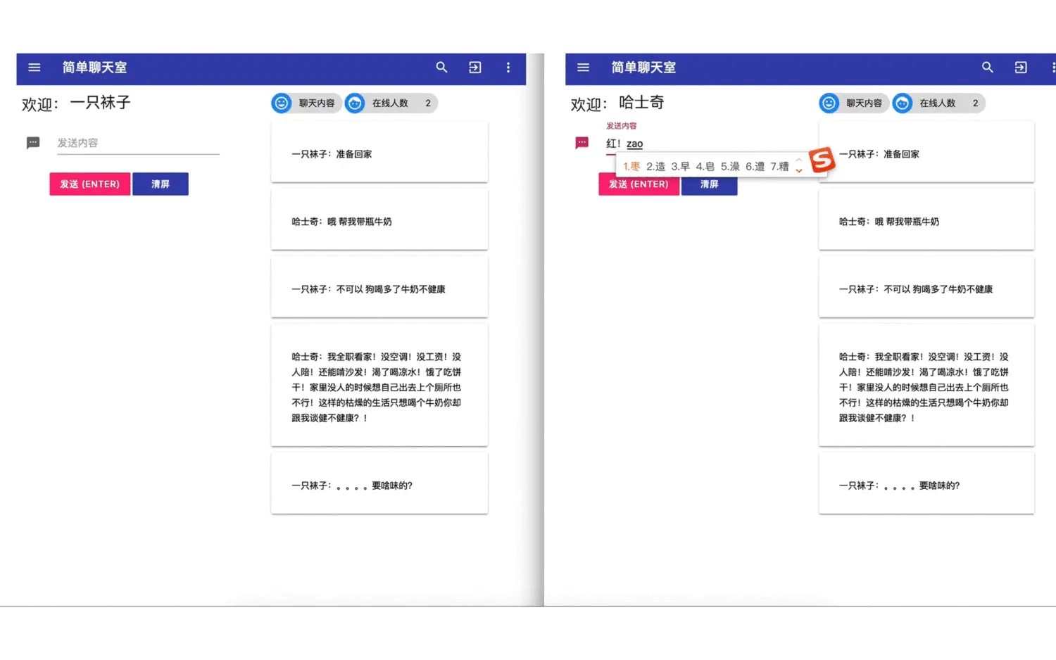Focus 发送内容 input in left window
The height and width of the screenshot is (660, 1056).
[138, 143]
